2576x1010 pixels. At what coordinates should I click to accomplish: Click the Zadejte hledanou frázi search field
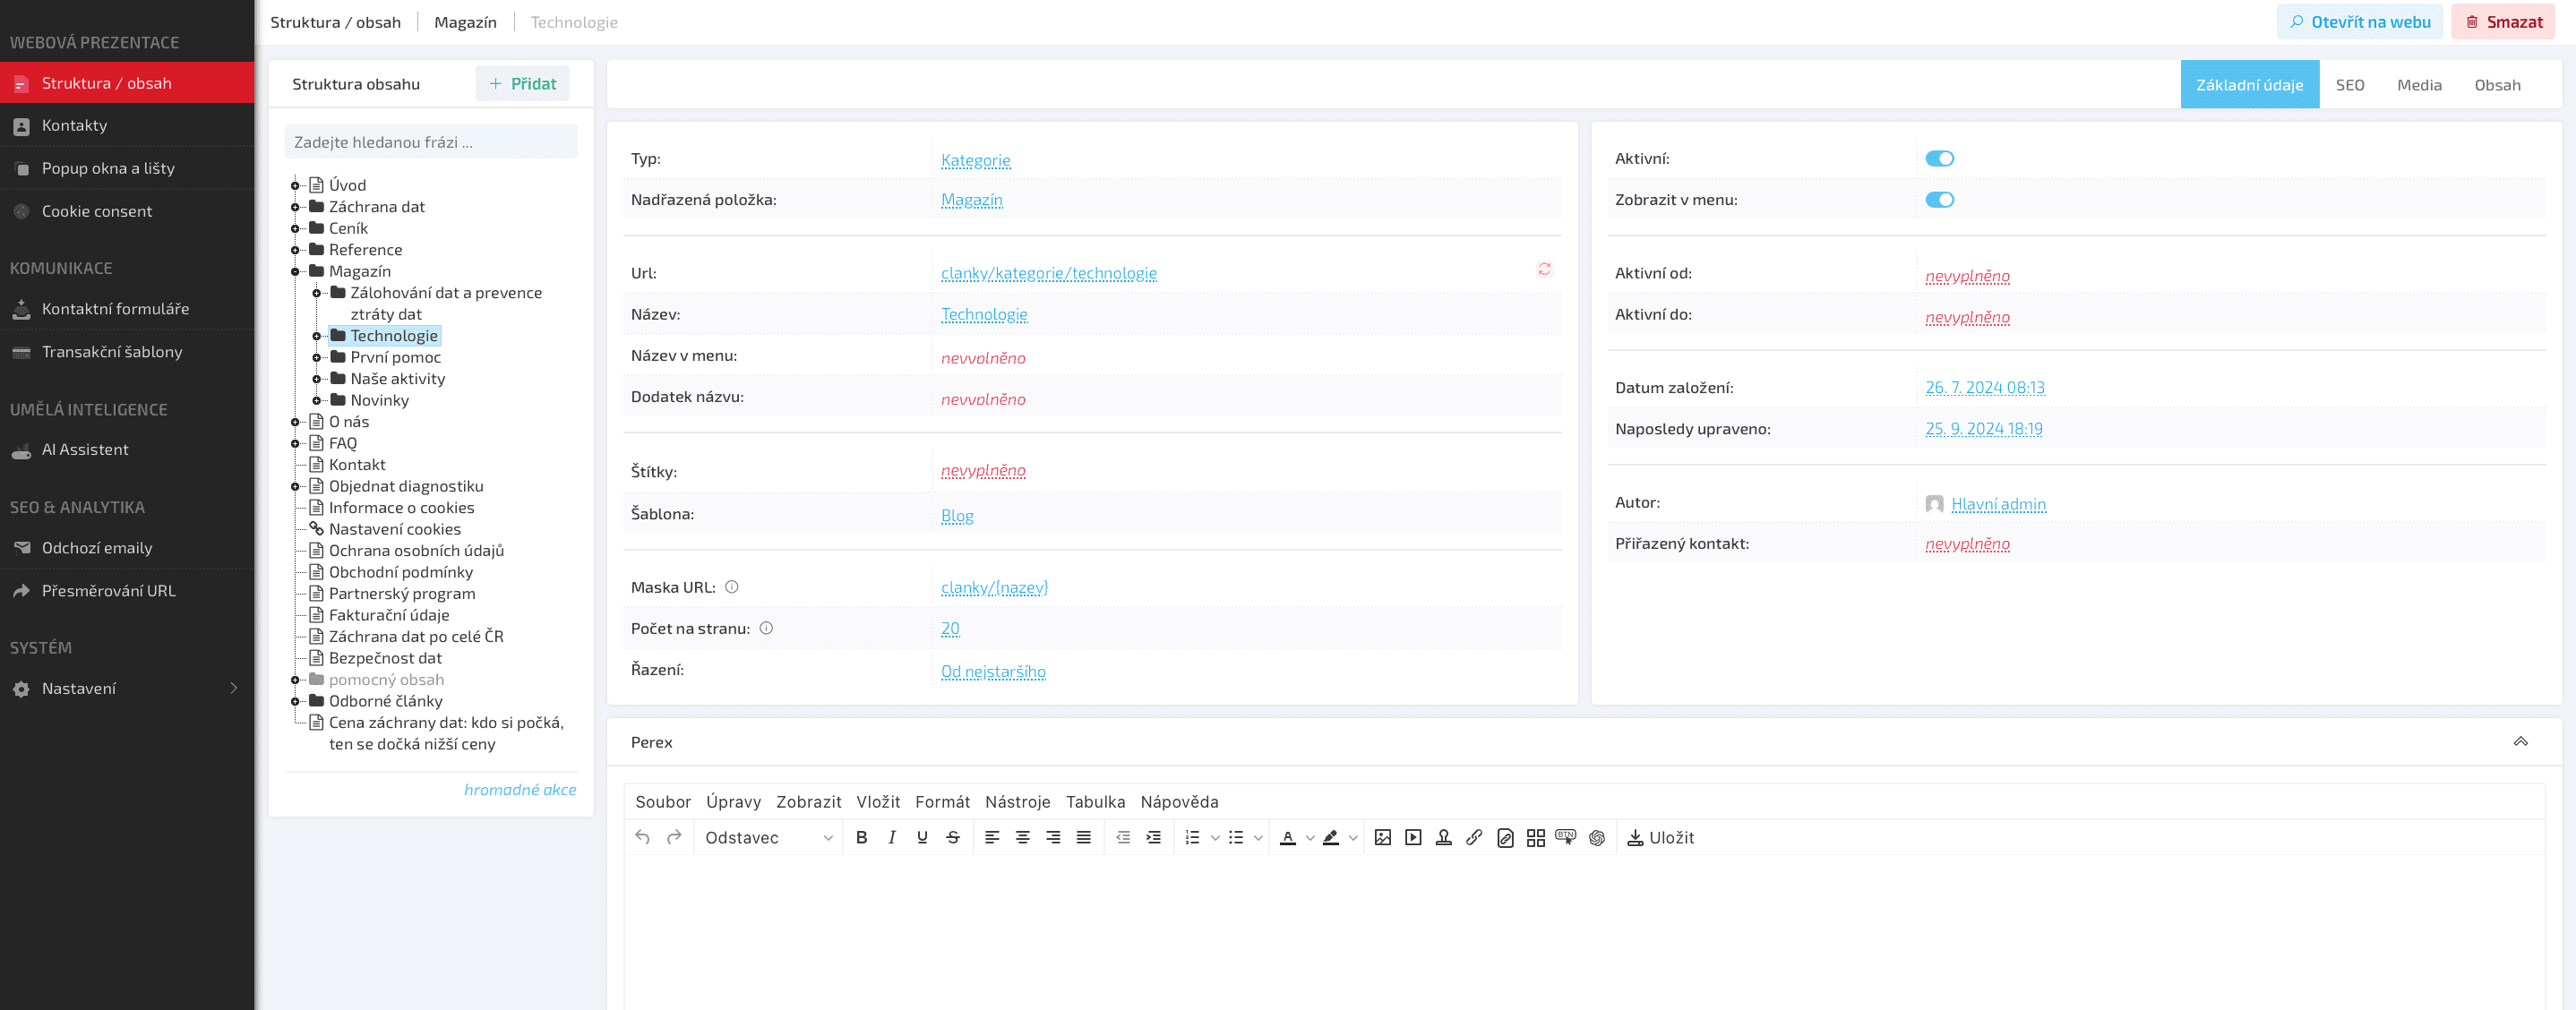[430, 142]
